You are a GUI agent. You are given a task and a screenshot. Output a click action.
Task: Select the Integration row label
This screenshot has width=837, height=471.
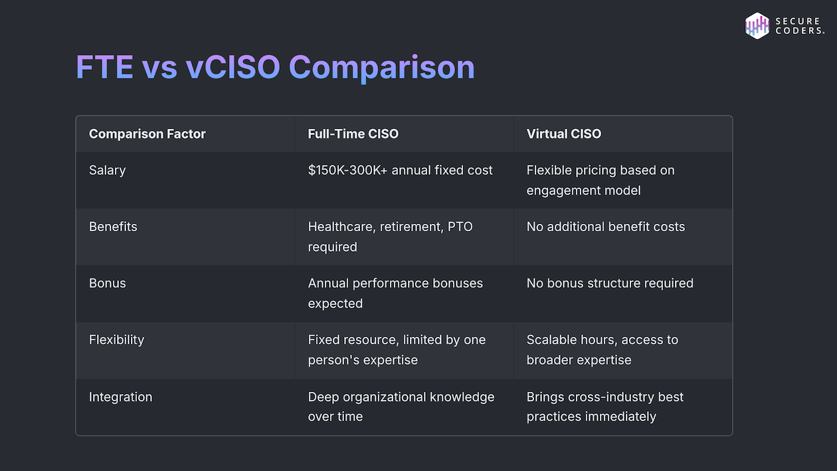coord(120,397)
